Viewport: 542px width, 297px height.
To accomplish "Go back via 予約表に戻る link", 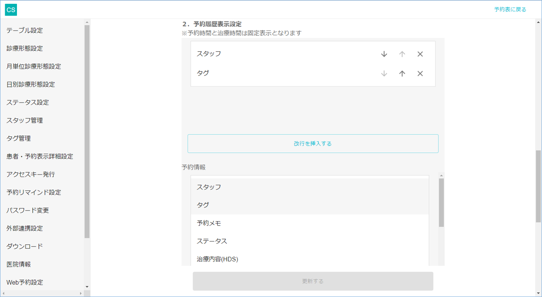I will coord(510,9).
